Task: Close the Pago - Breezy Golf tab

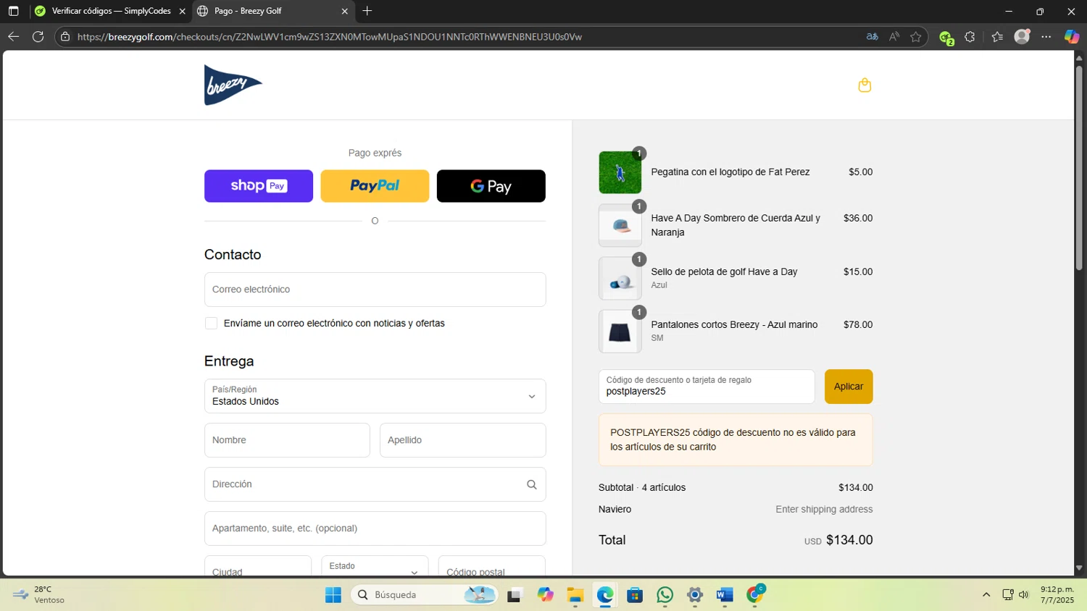Action: (x=344, y=11)
